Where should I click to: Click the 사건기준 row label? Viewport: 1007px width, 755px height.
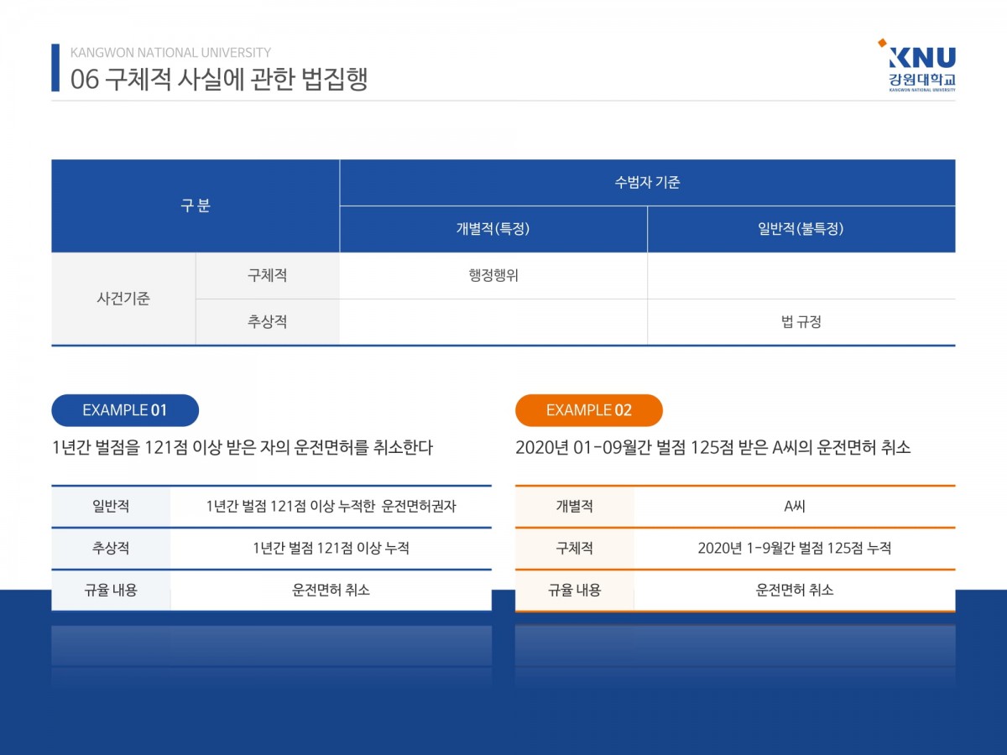(x=123, y=299)
